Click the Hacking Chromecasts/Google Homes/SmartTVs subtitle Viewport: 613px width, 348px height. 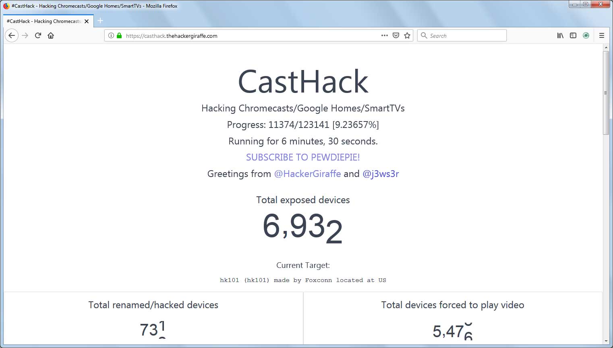(x=303, y=108)
